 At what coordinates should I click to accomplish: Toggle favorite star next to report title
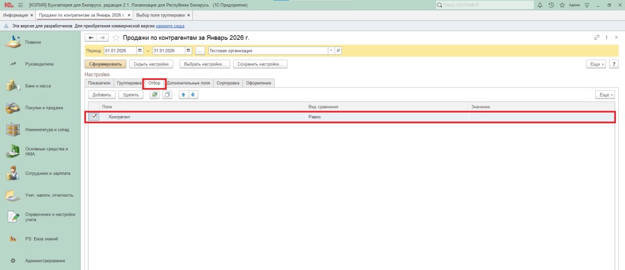(115, 38)
